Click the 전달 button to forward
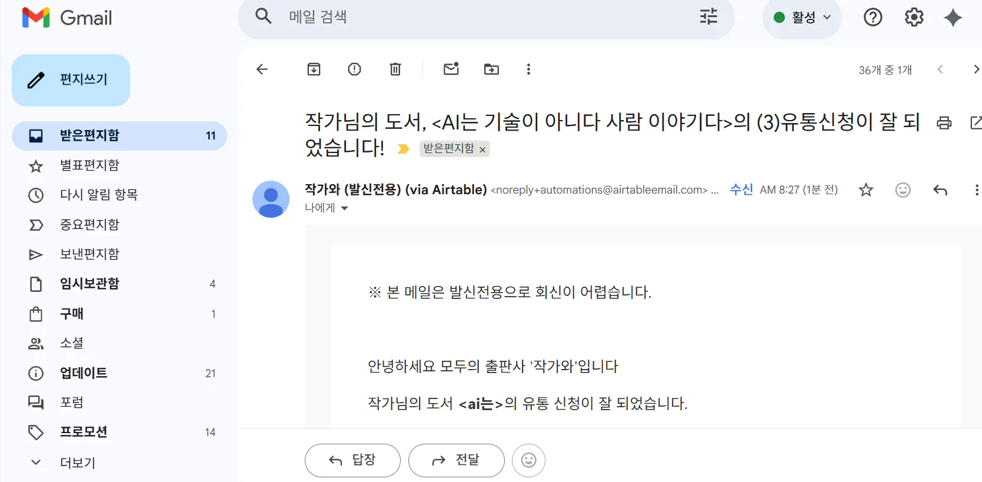Image resolution: width=982 pixels, height=482 pixels. (x=457, y=460)
